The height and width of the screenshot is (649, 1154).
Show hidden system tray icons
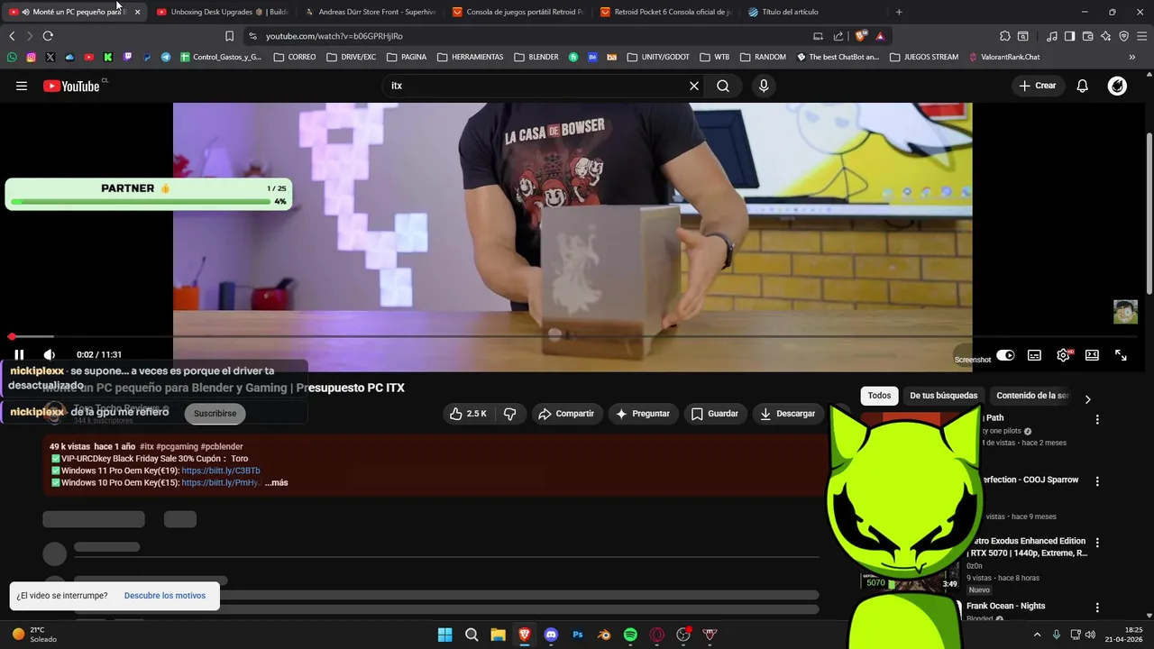[x=1037, y=635]
